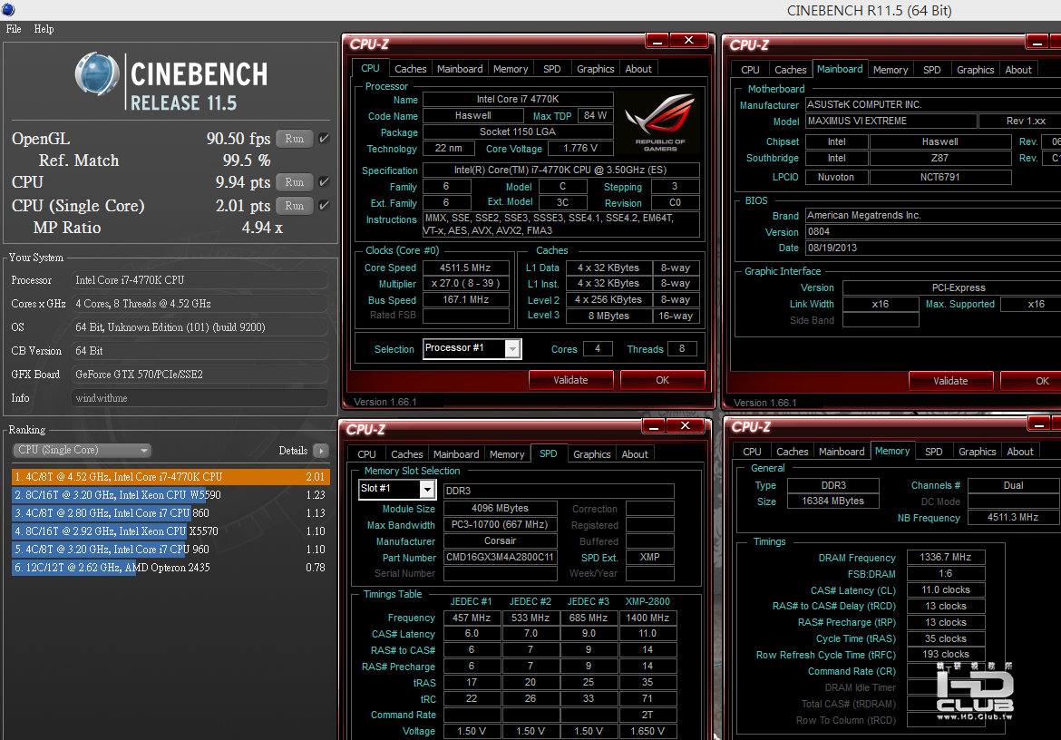Open Memory tab in SPD CPU-Z window
1061x740 pixels.
[507, 454]
